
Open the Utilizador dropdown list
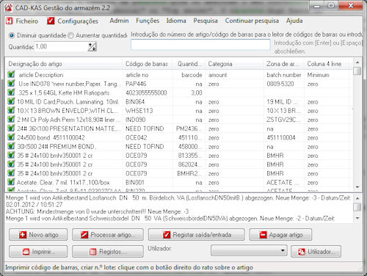(249, 250)
